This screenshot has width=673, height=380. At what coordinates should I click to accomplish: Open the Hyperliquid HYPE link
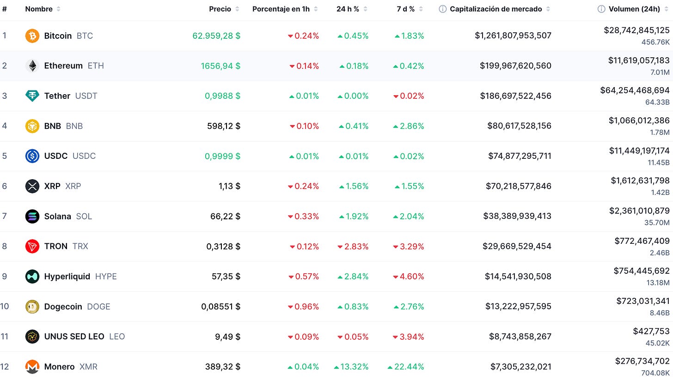pos(80,277)
